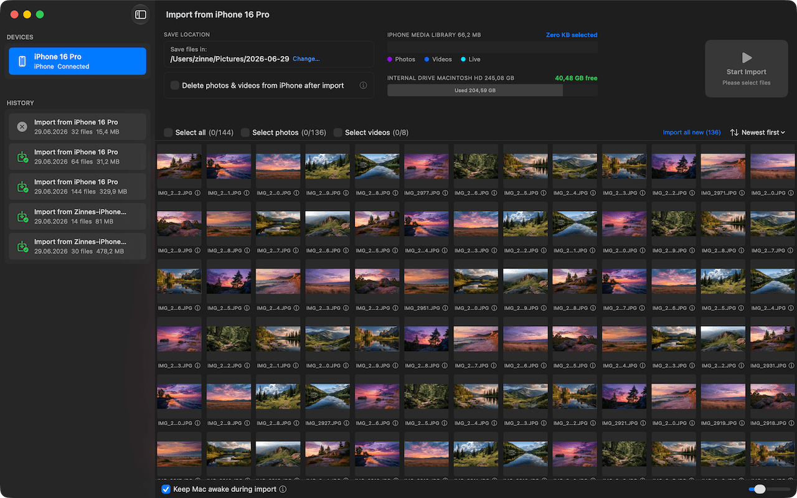
Task: Check the Select photos (0/136) box
Action: (x=245, y=133)
